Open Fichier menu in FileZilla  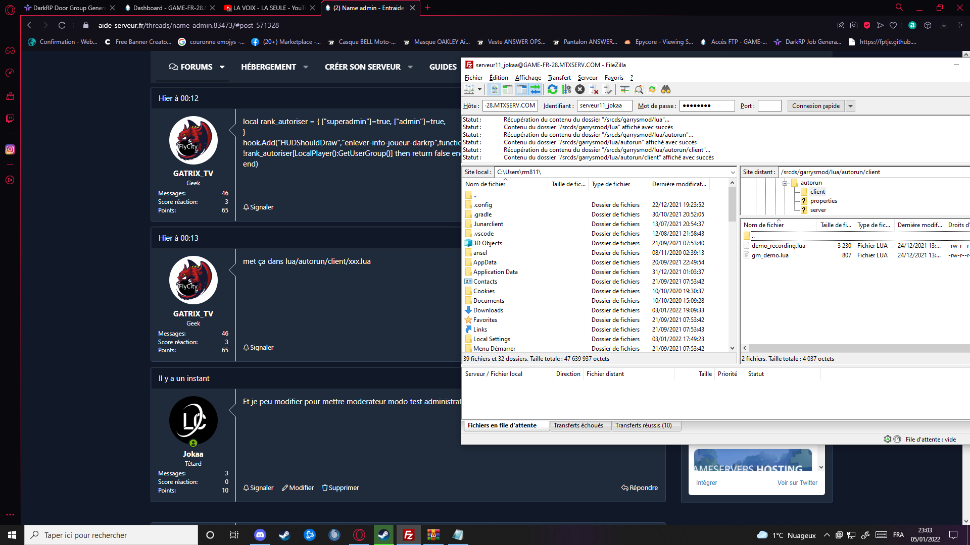[x=473, y=78]
